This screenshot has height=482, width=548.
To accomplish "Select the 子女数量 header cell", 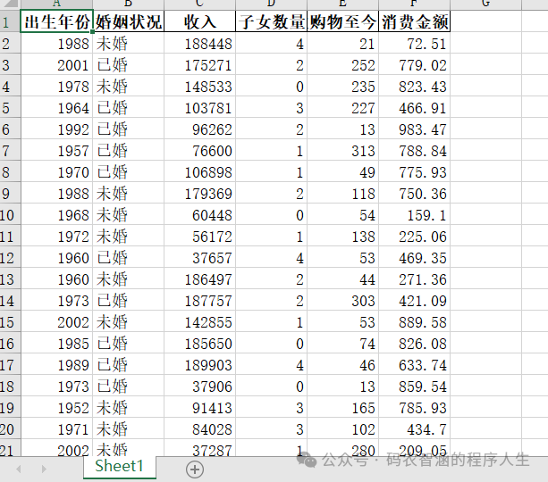I will [272, 21].
